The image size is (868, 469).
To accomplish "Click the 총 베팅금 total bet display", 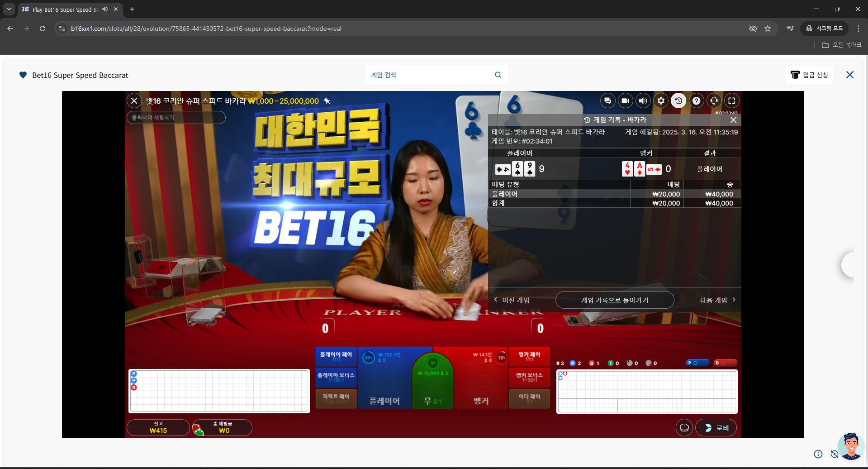I will click(222, 427).
